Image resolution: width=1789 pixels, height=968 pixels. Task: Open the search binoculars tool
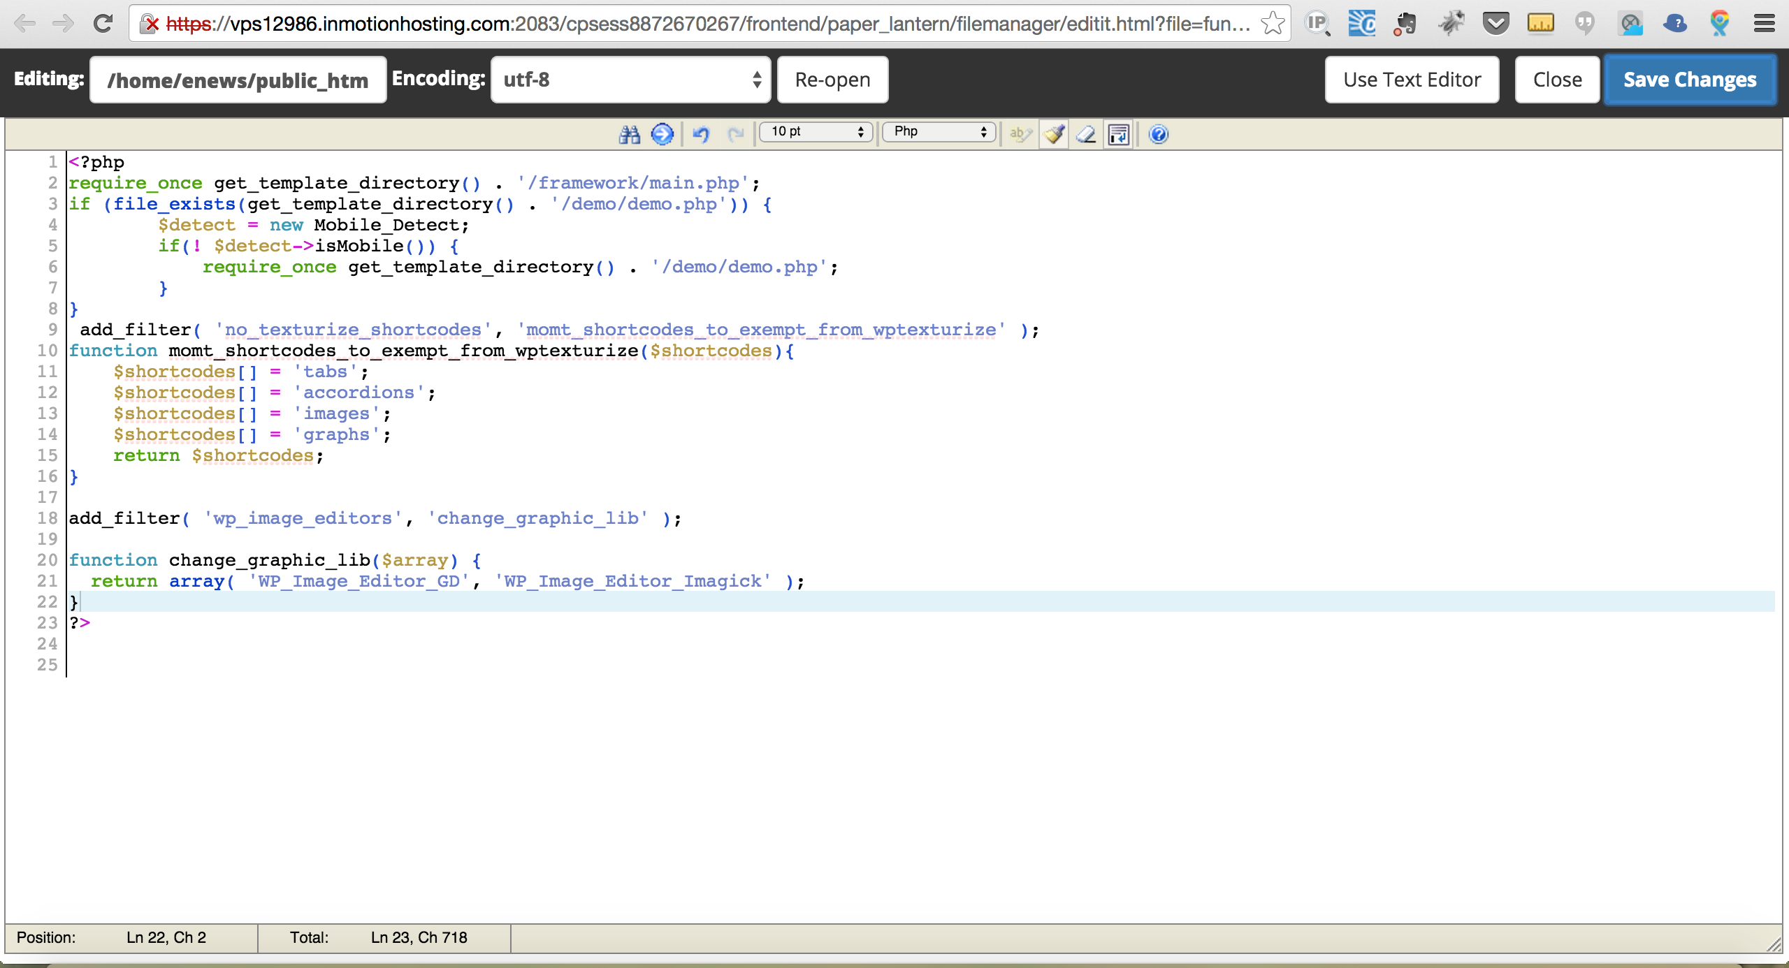click(x=630, y=134)
